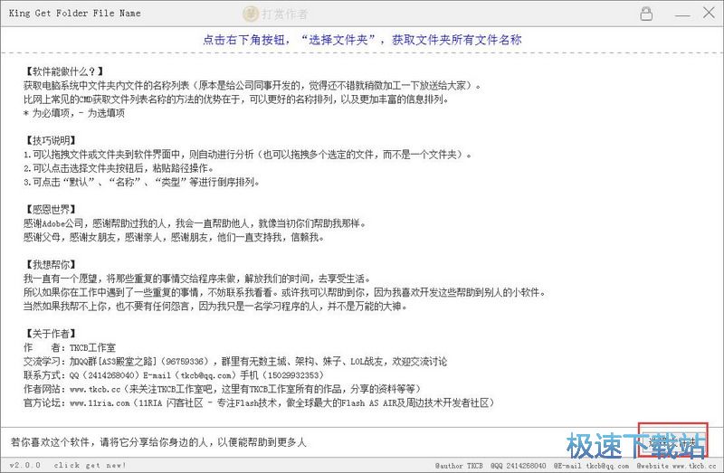Image resolution: width=724 pixels, height=473 pixels.
Task: Click the 选择文件夹 button at bottom right
Action: tap(673, 440)
